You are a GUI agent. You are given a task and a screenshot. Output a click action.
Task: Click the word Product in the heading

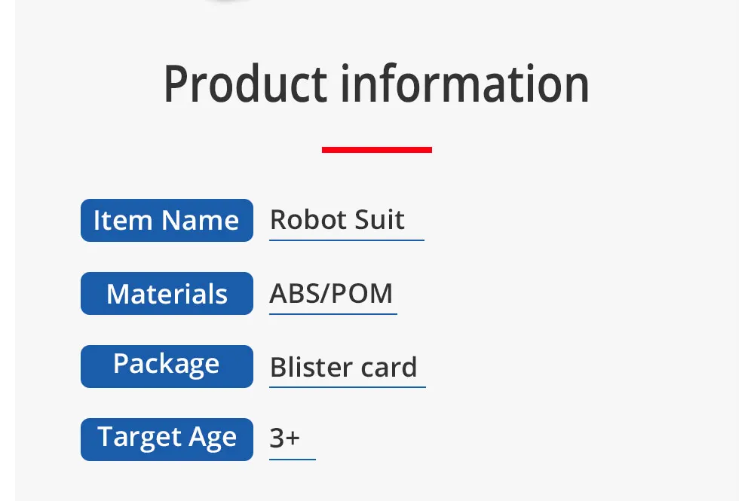(x=246, y=84)
